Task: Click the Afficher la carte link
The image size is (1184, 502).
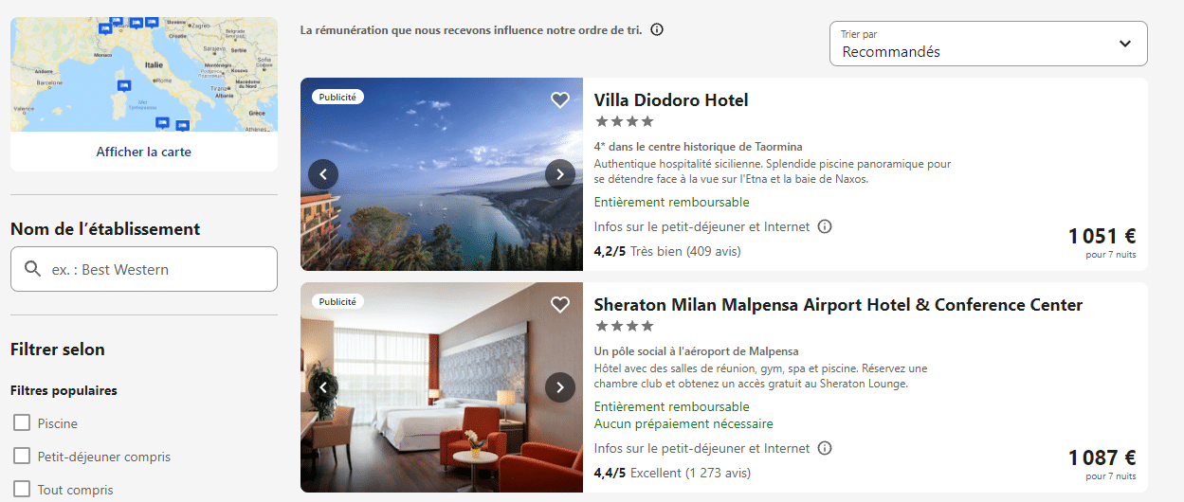Action: [x=144, y=152]
